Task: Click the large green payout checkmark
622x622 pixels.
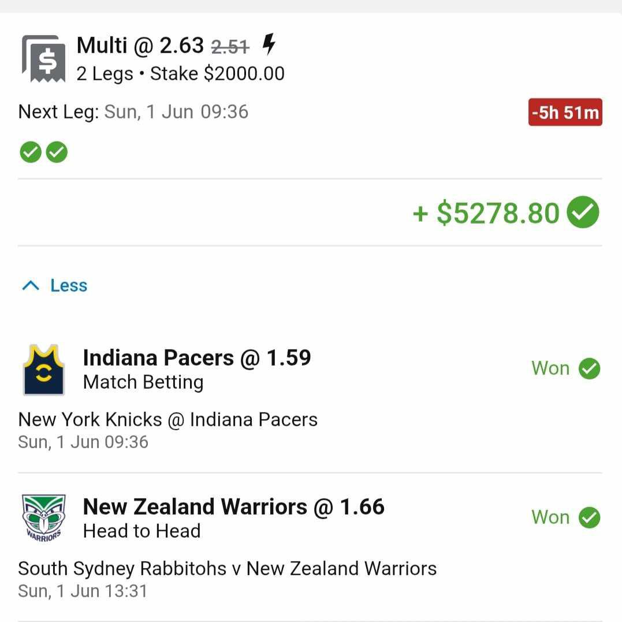Action: [583, 213]
